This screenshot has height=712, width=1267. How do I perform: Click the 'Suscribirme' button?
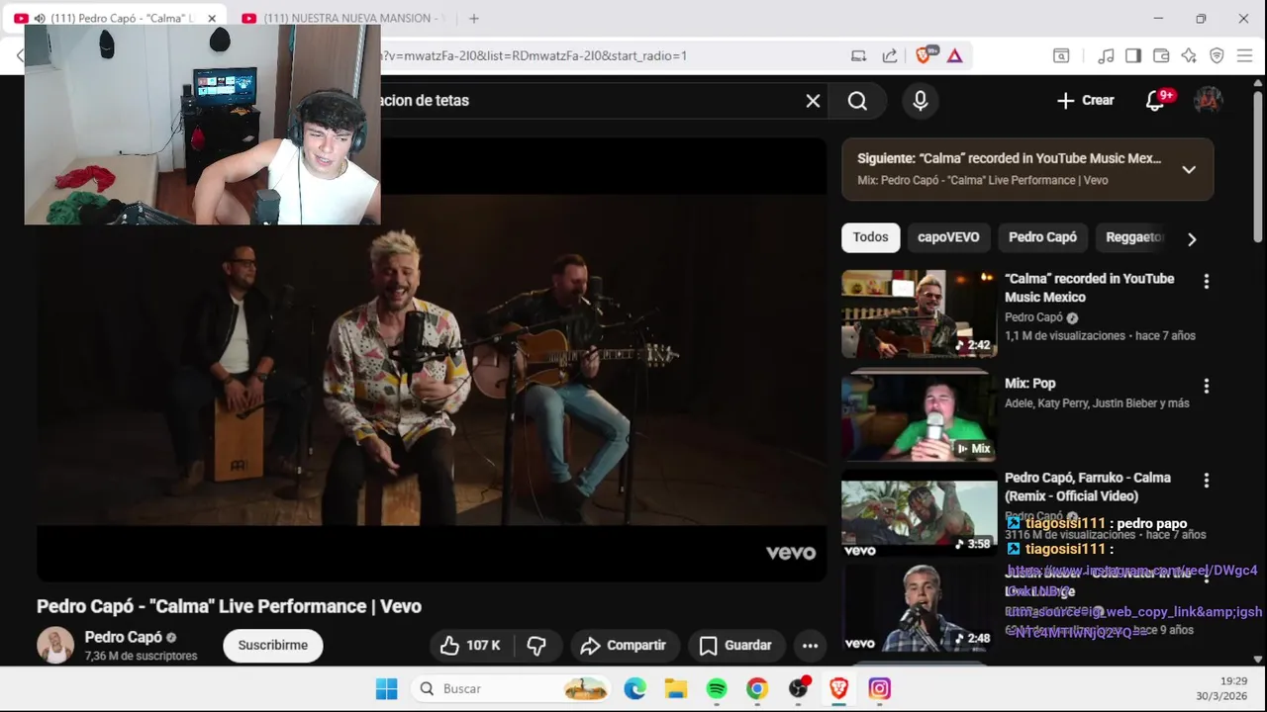click(x=273, y=646)
